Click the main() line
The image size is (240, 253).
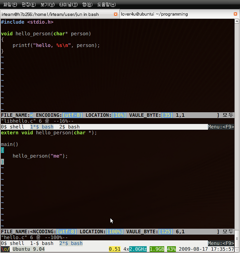(10, 144)
